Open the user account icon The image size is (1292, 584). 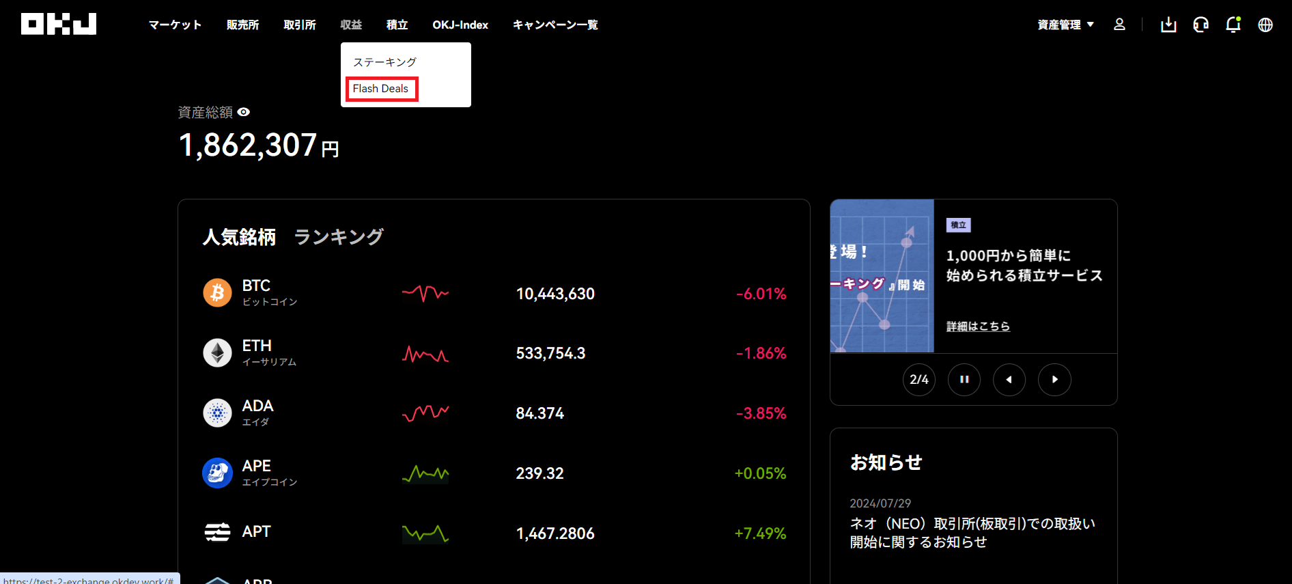[x=1119, y=25]
